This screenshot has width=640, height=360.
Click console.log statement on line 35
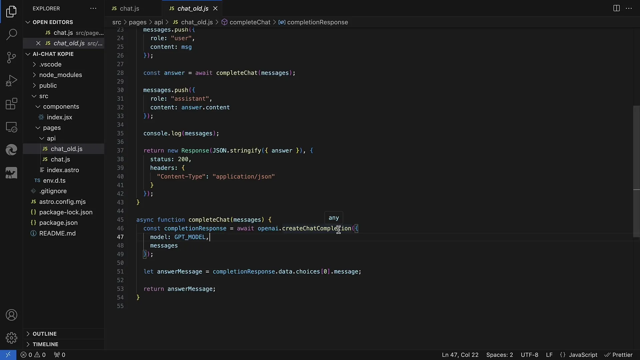181,133
